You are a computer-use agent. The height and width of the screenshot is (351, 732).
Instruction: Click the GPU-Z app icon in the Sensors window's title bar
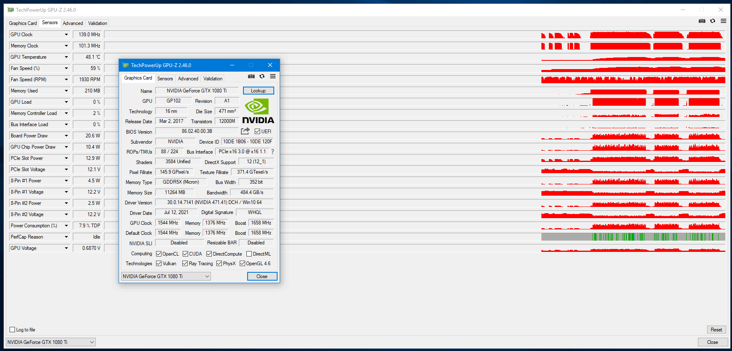[11, 10]
